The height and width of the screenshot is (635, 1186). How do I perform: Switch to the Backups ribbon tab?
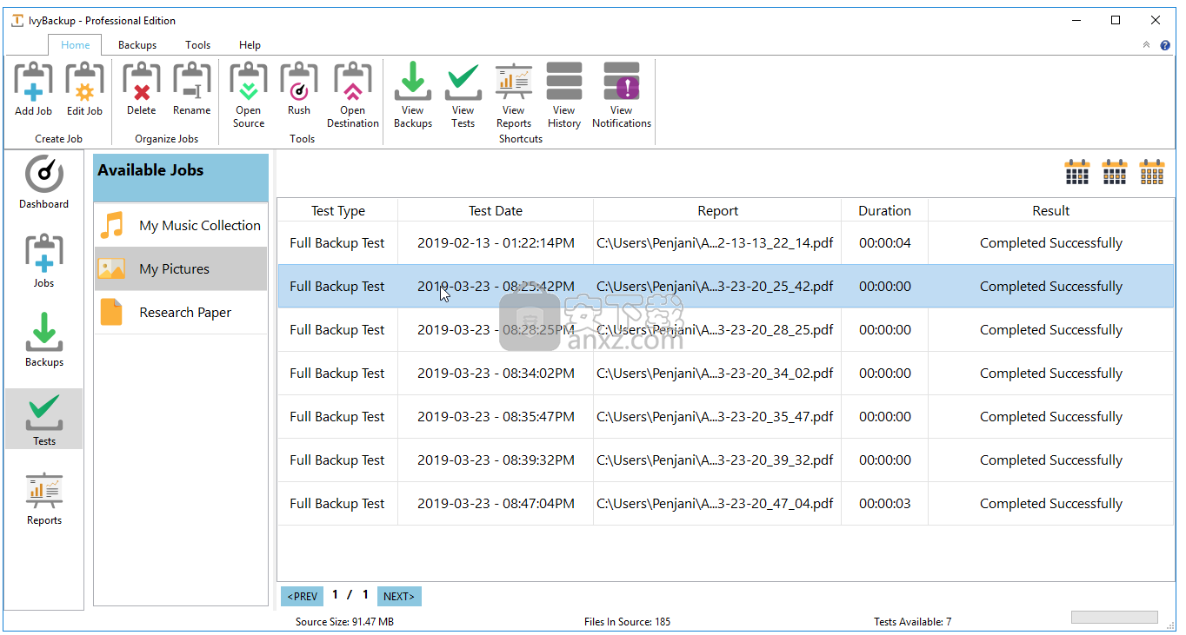coord(137,45)
